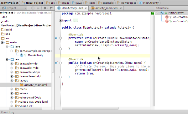Click the NewProject root breadcrumb

coord(10,3)
